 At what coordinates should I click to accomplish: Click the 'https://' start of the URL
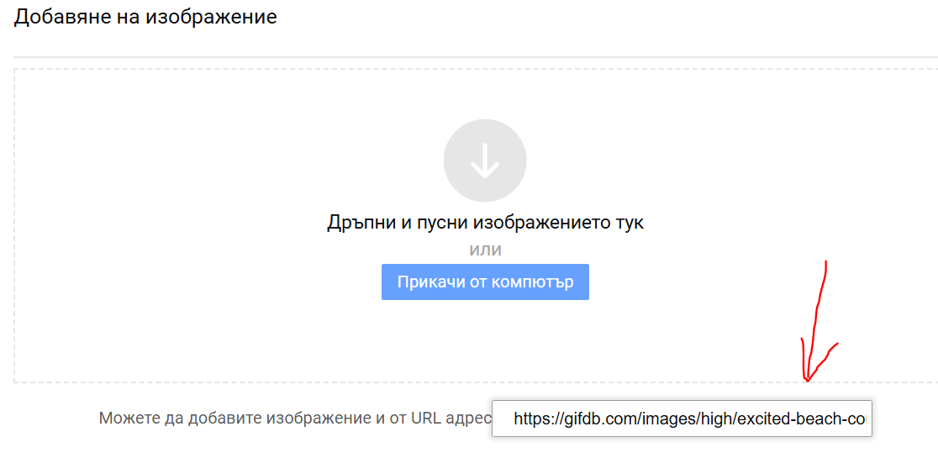(x=538, y=419)
